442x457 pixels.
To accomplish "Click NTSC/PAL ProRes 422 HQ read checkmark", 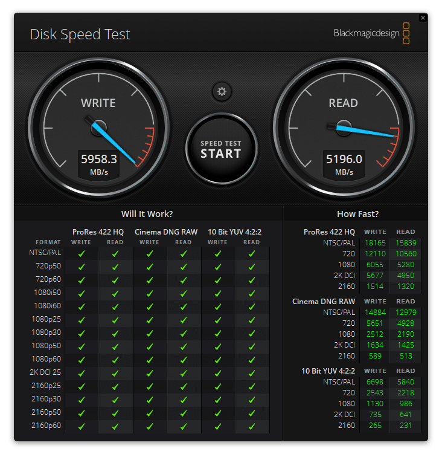I will (115, 253).
